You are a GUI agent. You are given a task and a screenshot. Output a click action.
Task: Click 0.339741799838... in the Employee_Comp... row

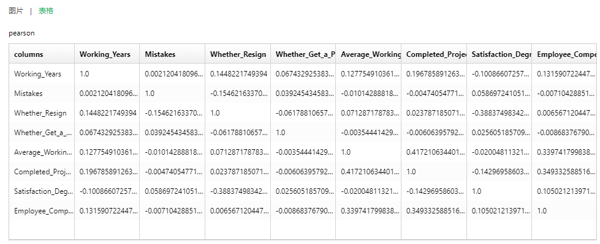370,210
